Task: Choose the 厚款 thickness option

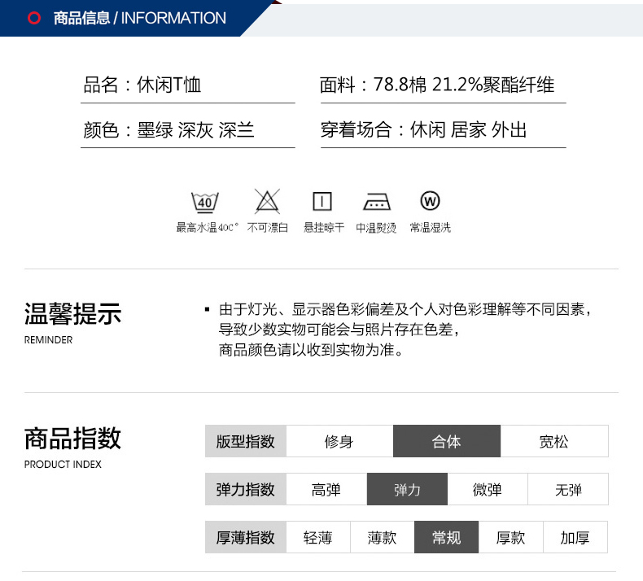Action: [x=510, y=537]
